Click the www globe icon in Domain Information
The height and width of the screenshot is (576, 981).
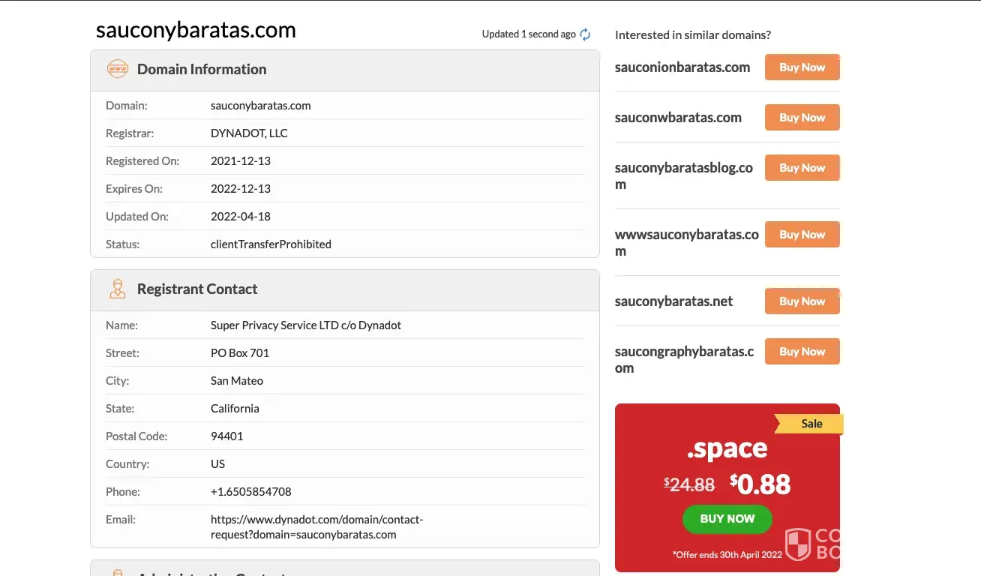tap(118, 69)
